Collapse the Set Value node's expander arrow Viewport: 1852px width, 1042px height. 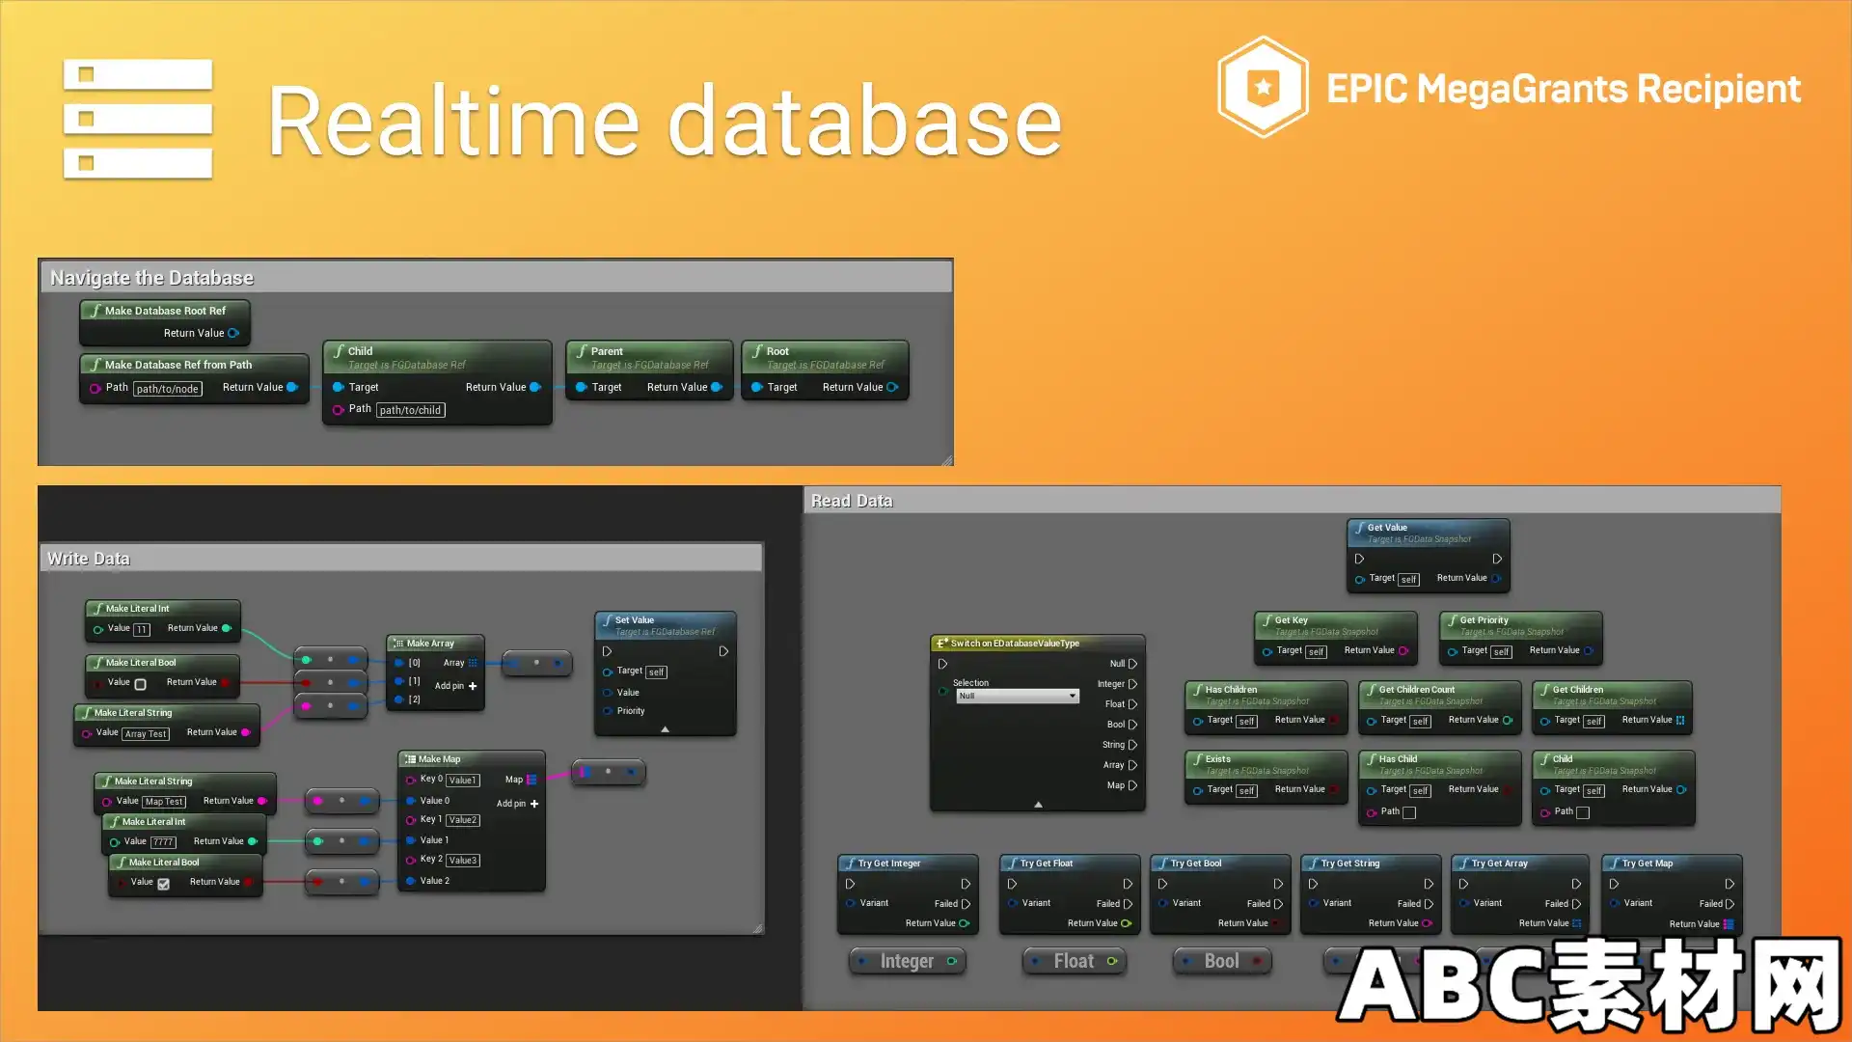pyautogui.click(x=665, y=729)
